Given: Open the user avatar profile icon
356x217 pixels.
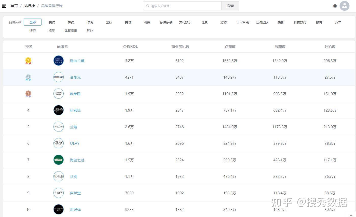Looking at the screenshot, I should coord(344,6).
